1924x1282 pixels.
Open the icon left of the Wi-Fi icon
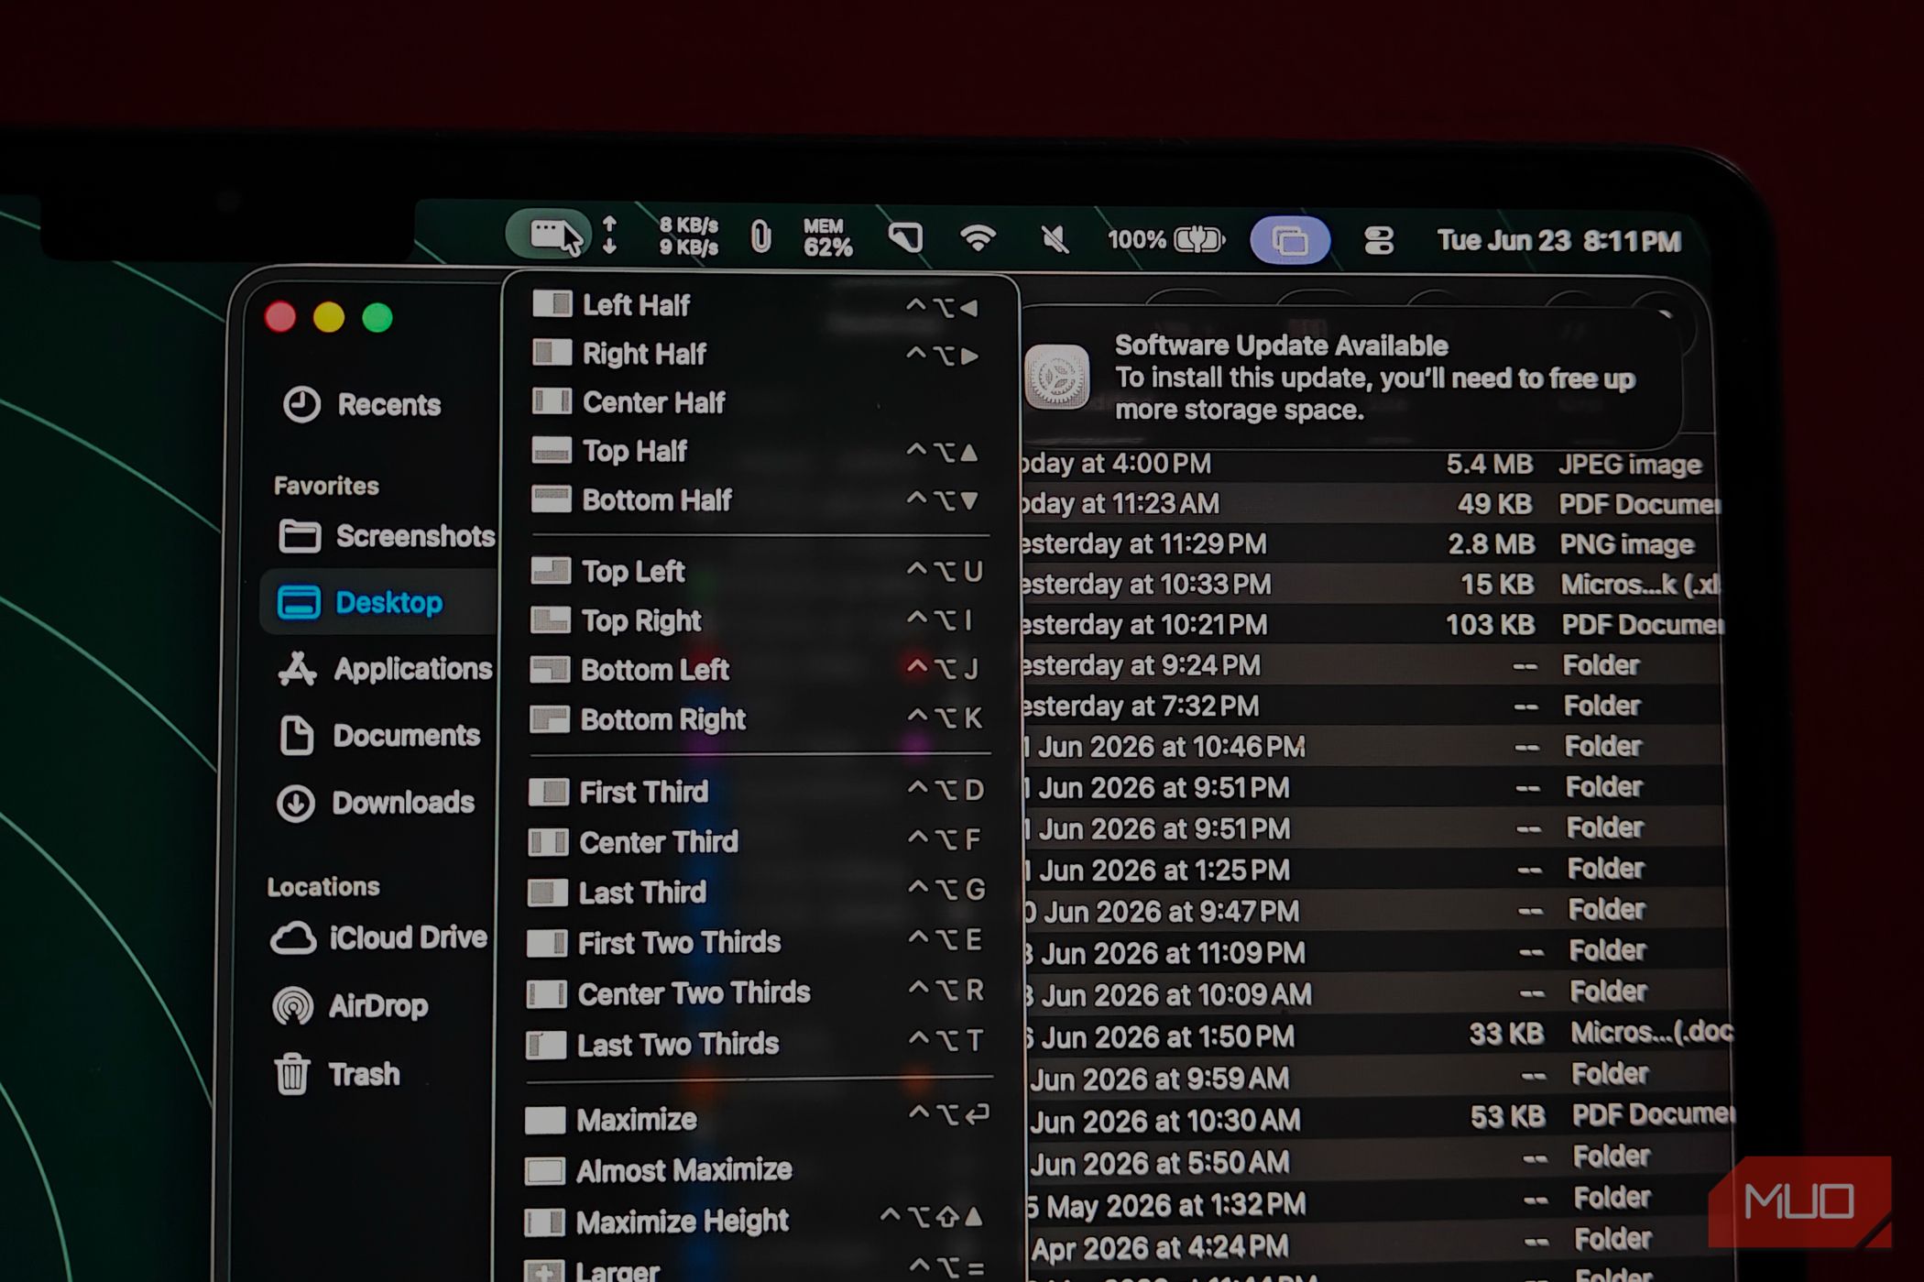pos(905,238)
